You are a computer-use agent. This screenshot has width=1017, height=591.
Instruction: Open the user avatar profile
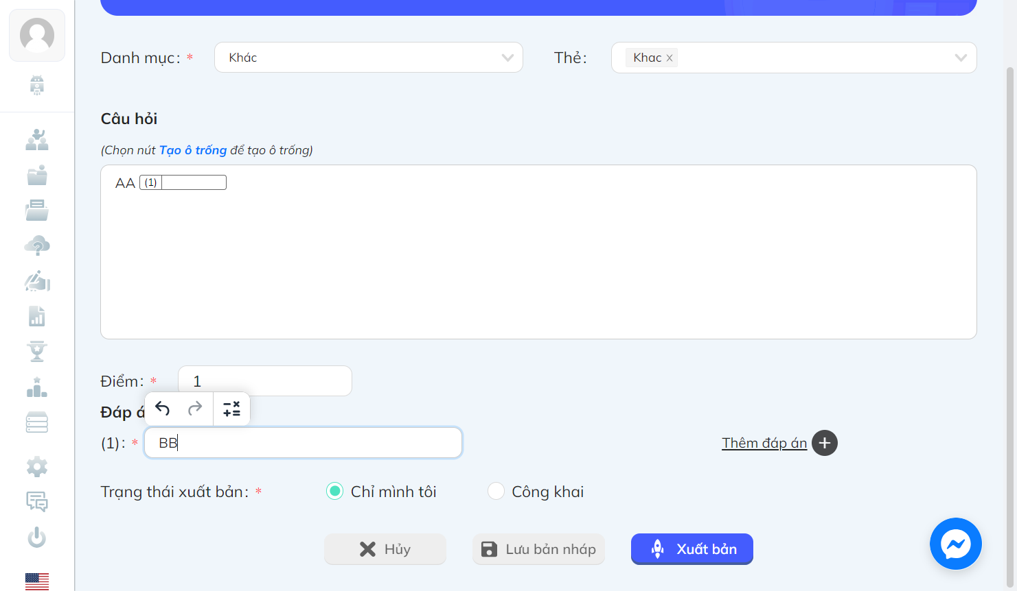37,35
